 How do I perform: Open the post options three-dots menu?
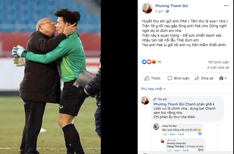click(x=226, y=6)
